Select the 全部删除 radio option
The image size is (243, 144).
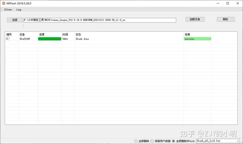(x=136, y=141)
